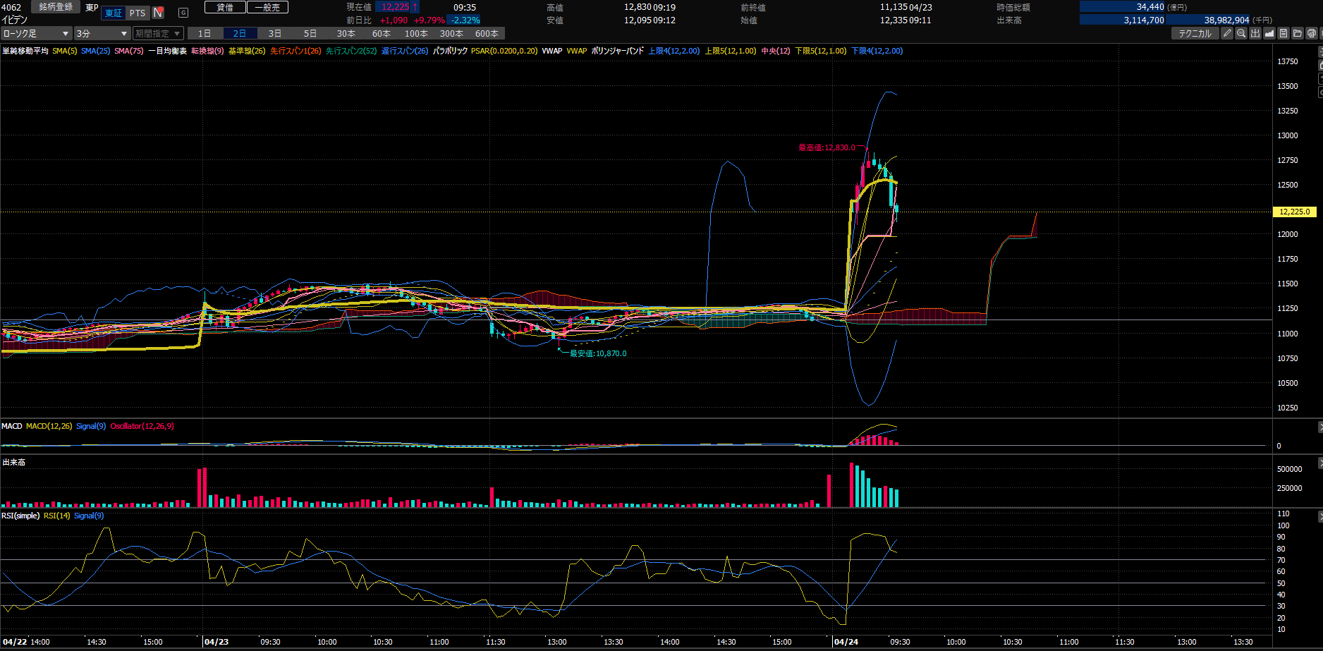
Task: Click the open folder icon
Action: (x=1298, y=33)
